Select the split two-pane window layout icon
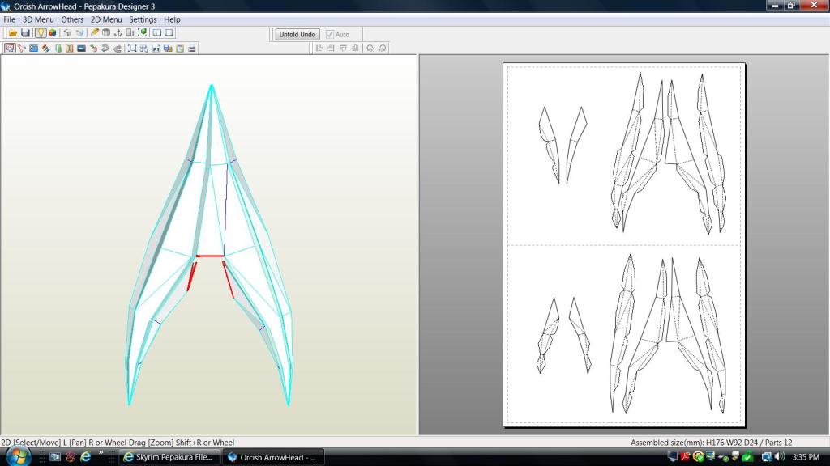The image size is (830, 466). tap(157, 32)
